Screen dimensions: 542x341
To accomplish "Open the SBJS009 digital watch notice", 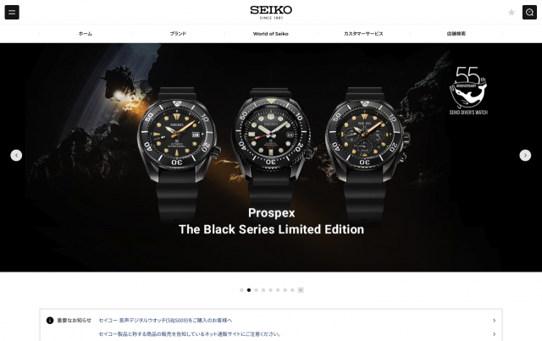I will pyautogui.click(x=165, y=321).
